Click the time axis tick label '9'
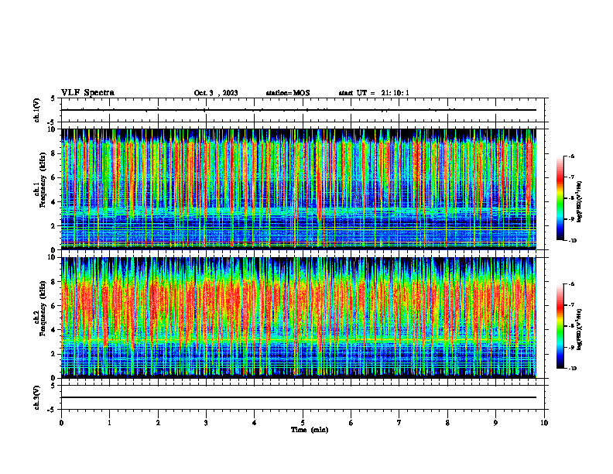The image size is (613, 474). (495, 423)
